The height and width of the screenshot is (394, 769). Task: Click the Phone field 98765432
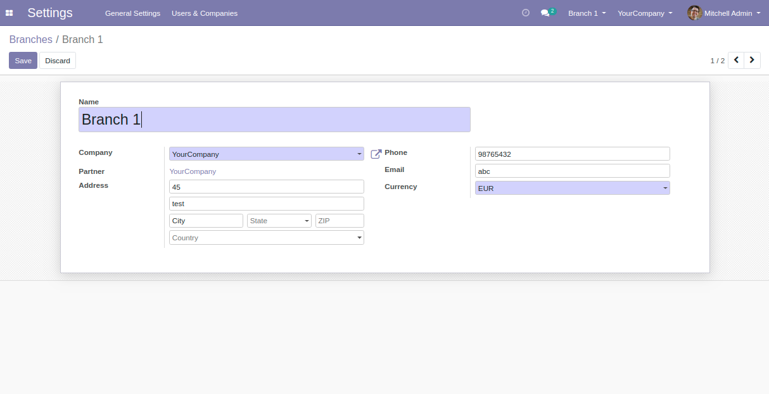pyautogui.click(x=573, y=154)
